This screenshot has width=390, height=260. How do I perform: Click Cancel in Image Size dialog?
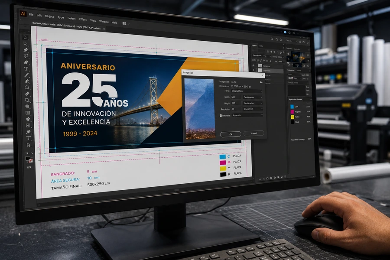pyautogui.click(x=253, y=133)
